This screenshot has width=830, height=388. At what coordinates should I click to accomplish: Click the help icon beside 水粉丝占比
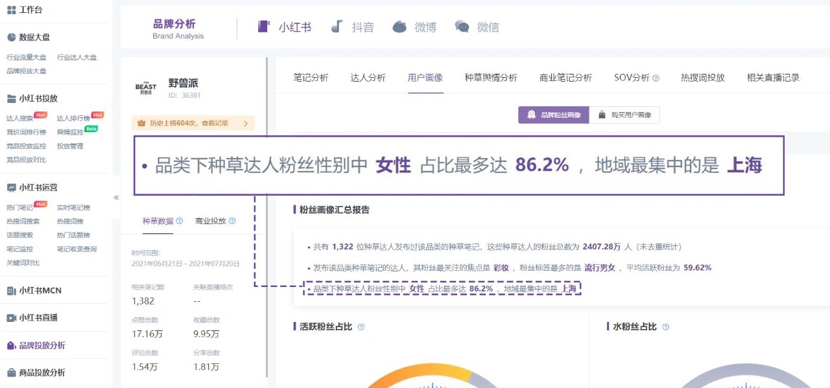point(665,327)
